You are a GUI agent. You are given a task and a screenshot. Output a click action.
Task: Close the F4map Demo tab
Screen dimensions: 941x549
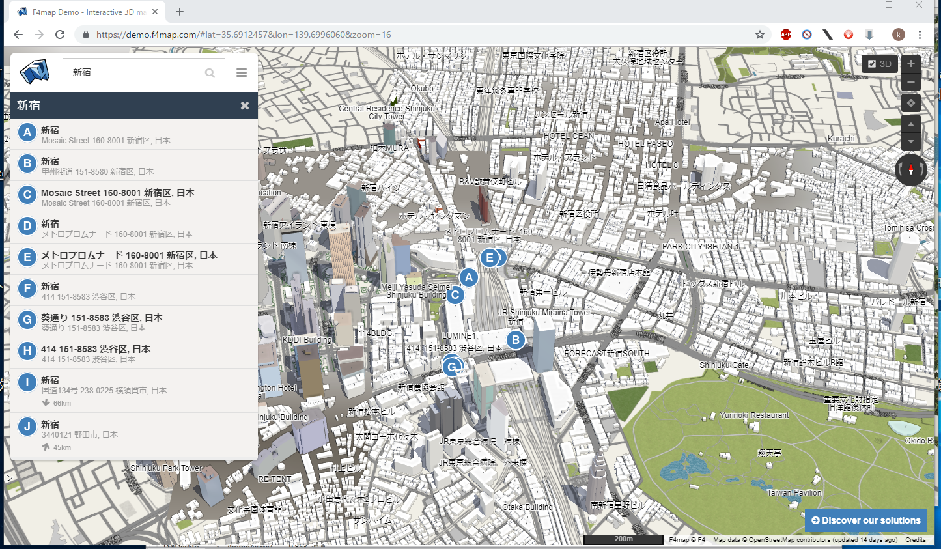(155, 12)
